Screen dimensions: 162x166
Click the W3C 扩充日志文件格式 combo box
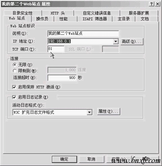tap(53, 112)
